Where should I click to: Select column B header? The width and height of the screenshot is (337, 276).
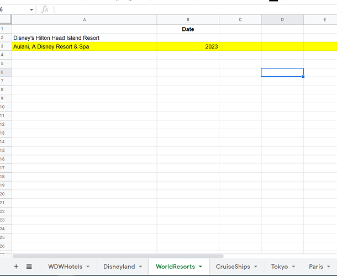click(x=188, y=19)
